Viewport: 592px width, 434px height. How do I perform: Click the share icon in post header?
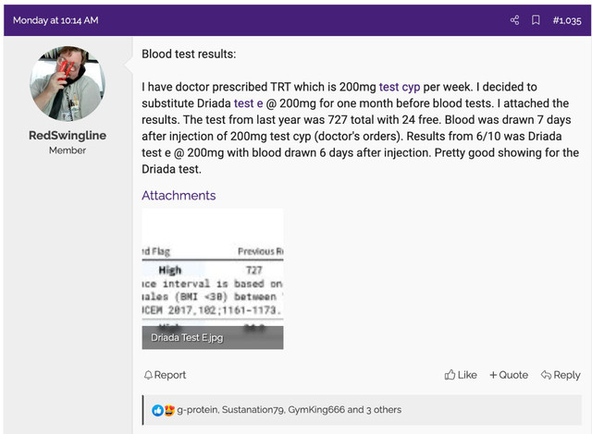[514, 20]
